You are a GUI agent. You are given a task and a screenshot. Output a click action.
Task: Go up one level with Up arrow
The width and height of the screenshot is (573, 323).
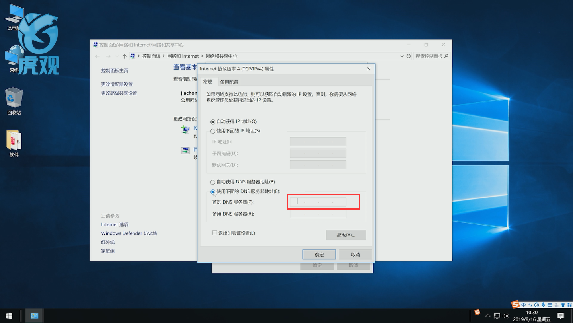(125, 56)
